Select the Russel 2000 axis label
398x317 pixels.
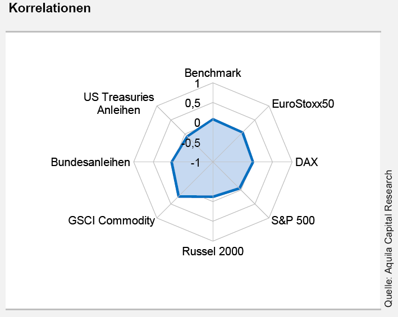pos(213,251)
